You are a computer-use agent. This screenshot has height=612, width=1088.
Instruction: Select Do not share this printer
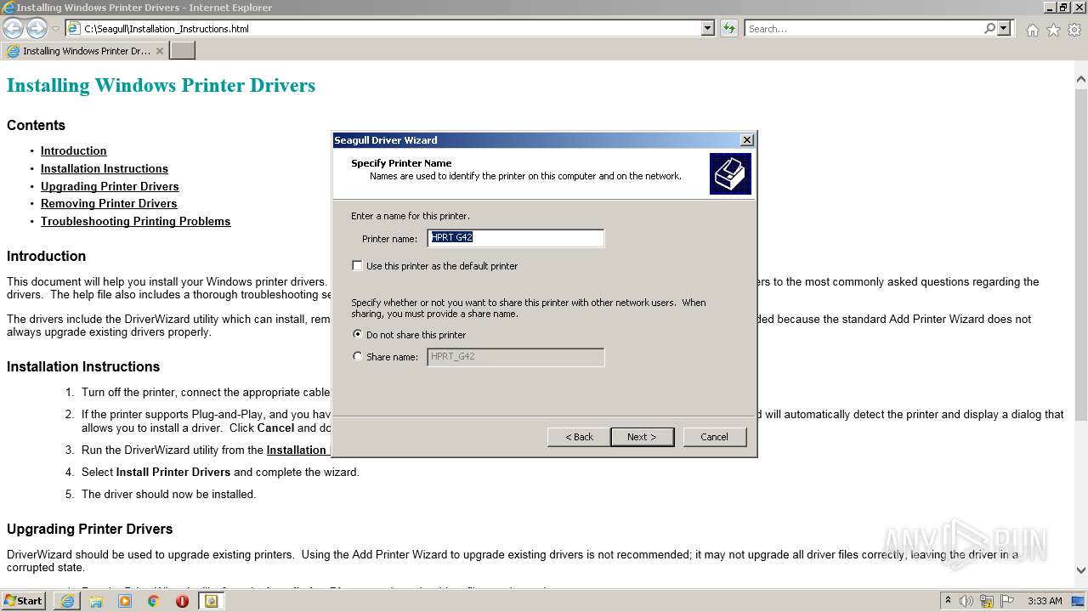pyautogui.click(x=357, y=334)
